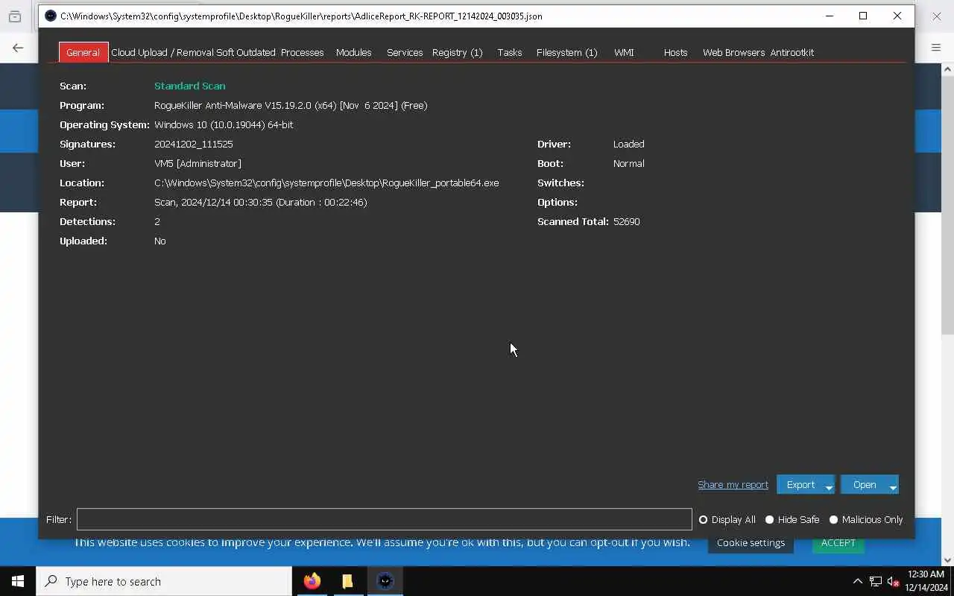Click the Driver status Loaded
Image resolution: width=954 pixels, height=596 pixels.
tap(628, 145)
